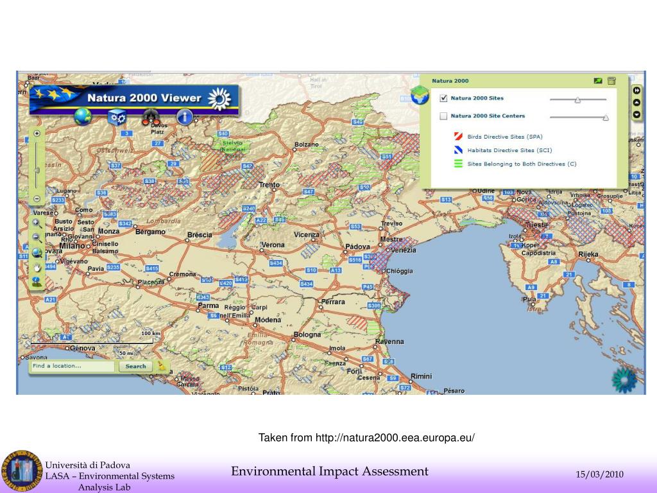657x493 pixels.
Task: Click the Bologna city label on map
Action: pos(307,334)
